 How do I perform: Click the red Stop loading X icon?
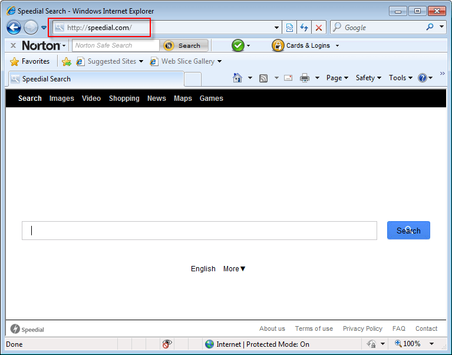point(319,28)
